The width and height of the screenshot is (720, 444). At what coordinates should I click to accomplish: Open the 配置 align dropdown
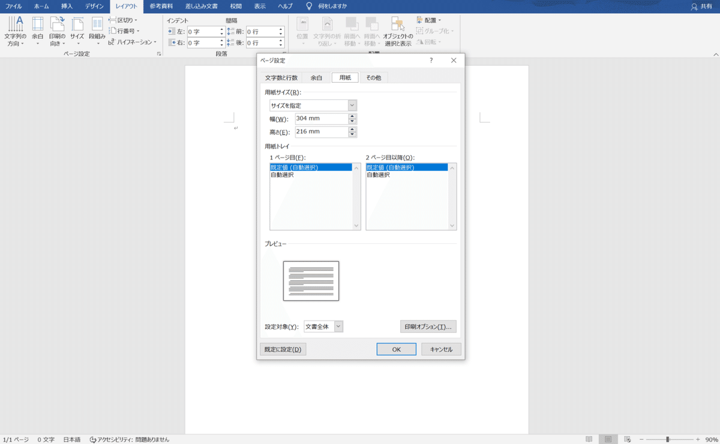click(x=429, y=20)
